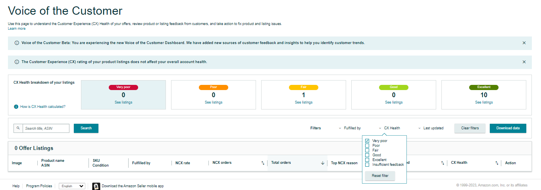Select the orange Poor badge
Image resolution: width=541 pixels, height=190 pixels.
click(214, 87)
